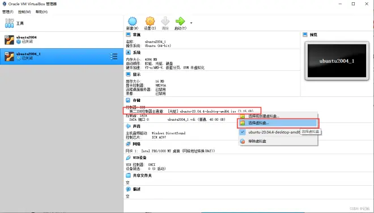Screen dimensions: 374x213
Task: Open the 存储 section heading link
Action: [137, 100]
